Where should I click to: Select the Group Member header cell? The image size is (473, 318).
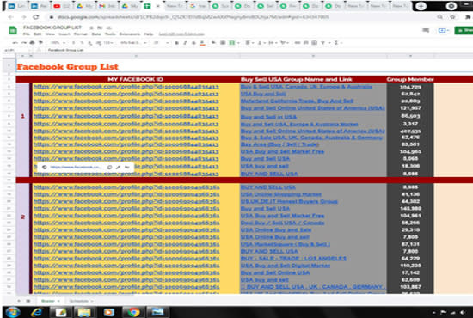pyautogui.click(x=410, y=79)
